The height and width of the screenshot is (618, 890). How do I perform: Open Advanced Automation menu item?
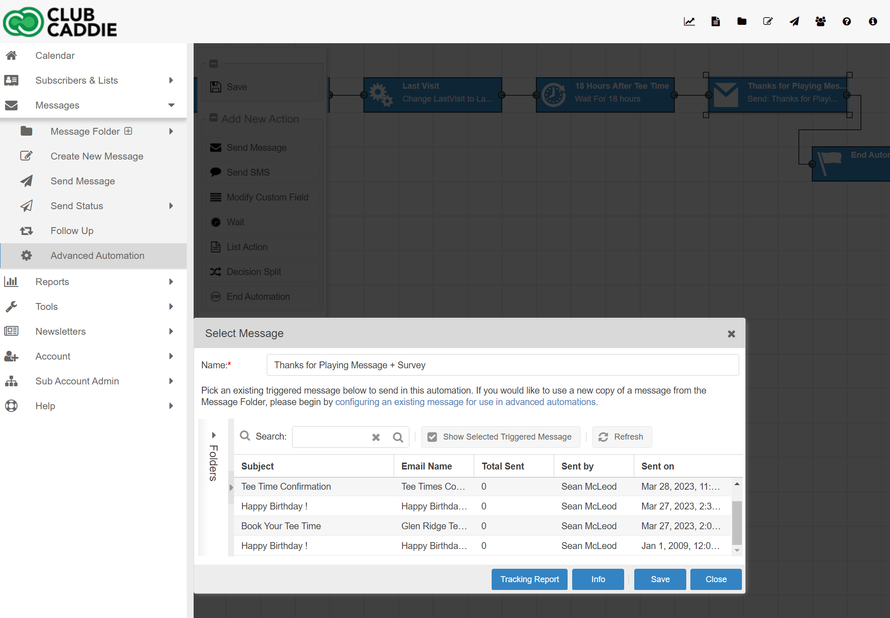[97, 256]
